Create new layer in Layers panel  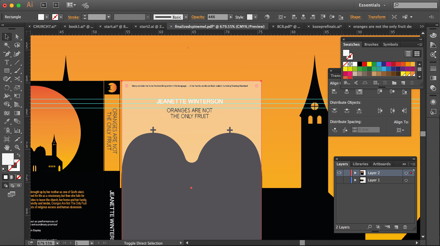(x=396, y=227)
